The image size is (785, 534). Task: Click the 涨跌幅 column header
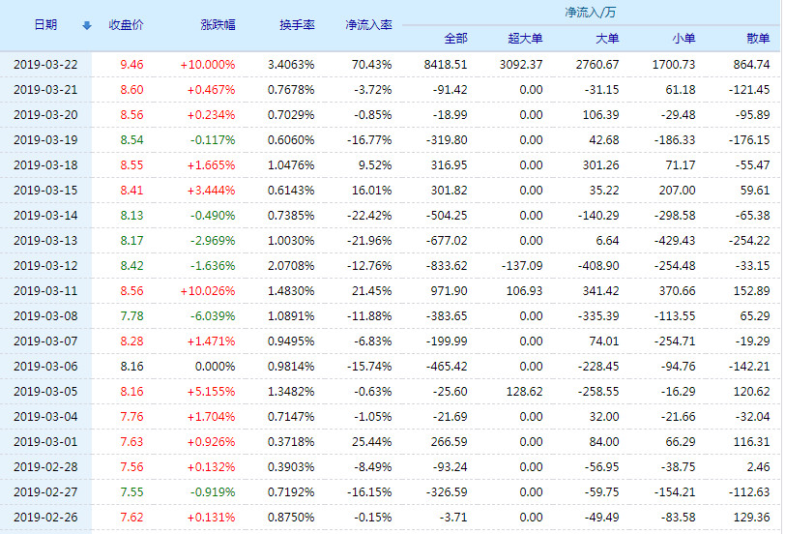(x=218, y=25)
